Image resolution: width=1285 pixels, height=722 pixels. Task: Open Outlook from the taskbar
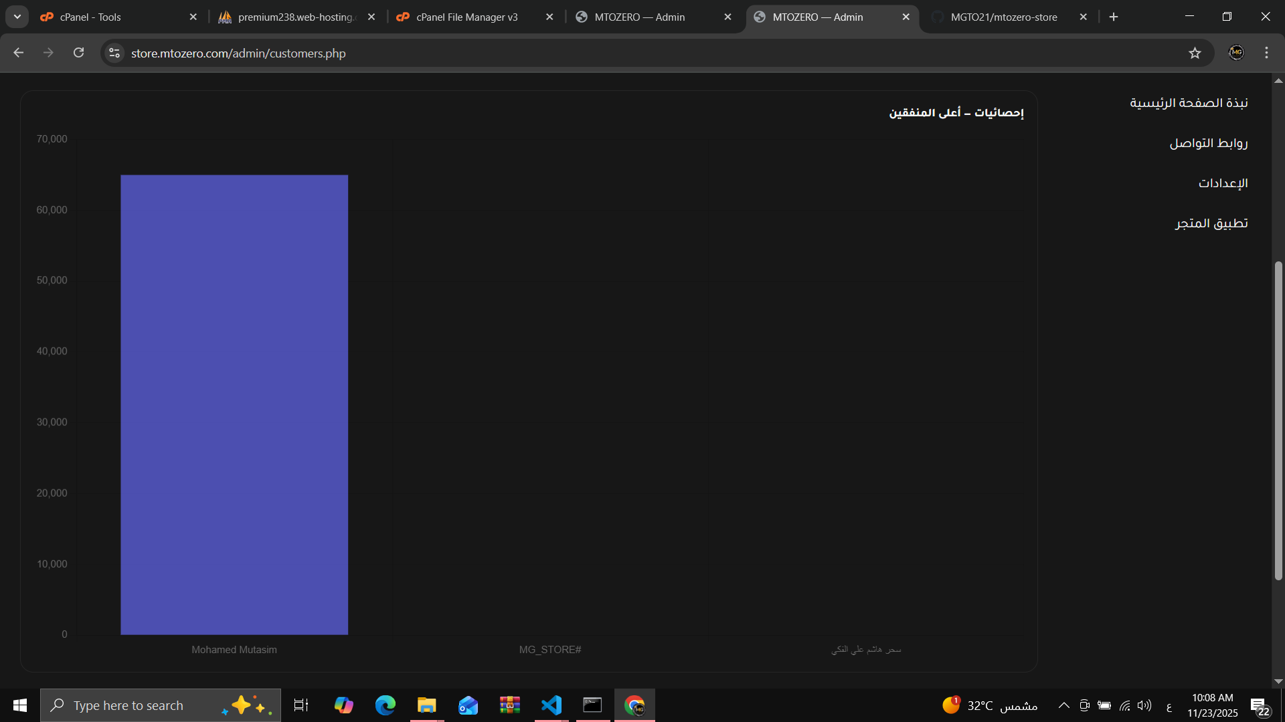click(468, 705)
